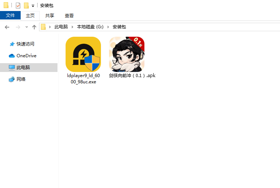Select the ldplayer9 installer exe icon

[83, 54]
